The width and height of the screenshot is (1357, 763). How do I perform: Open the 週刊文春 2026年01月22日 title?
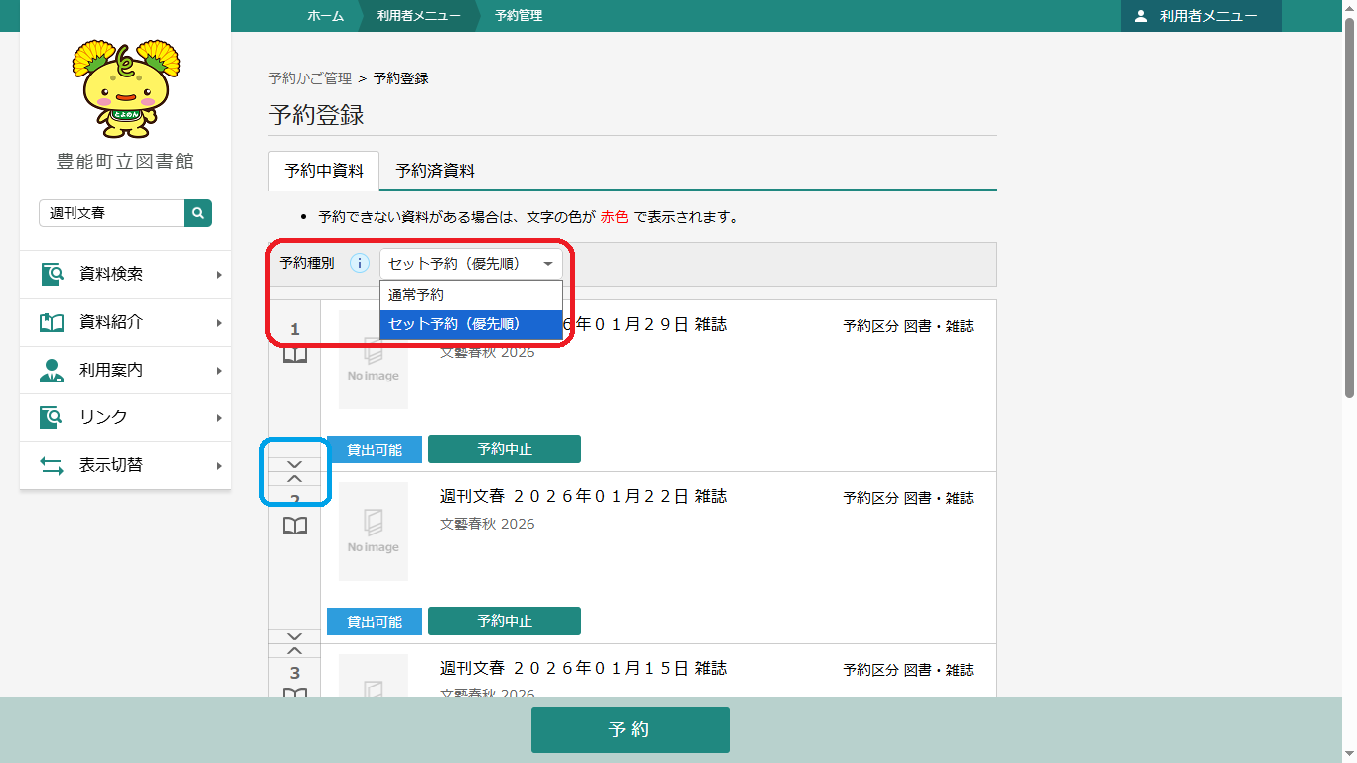tap(583, 496)
